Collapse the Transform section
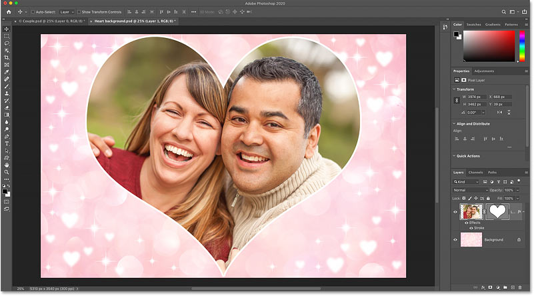Screen dimensions: 534x296 (x=454, y=89)
